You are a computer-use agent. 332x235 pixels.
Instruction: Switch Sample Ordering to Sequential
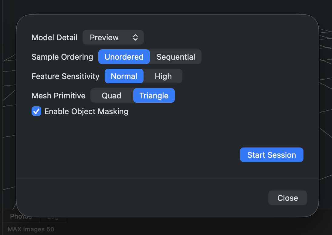(176, 57)
